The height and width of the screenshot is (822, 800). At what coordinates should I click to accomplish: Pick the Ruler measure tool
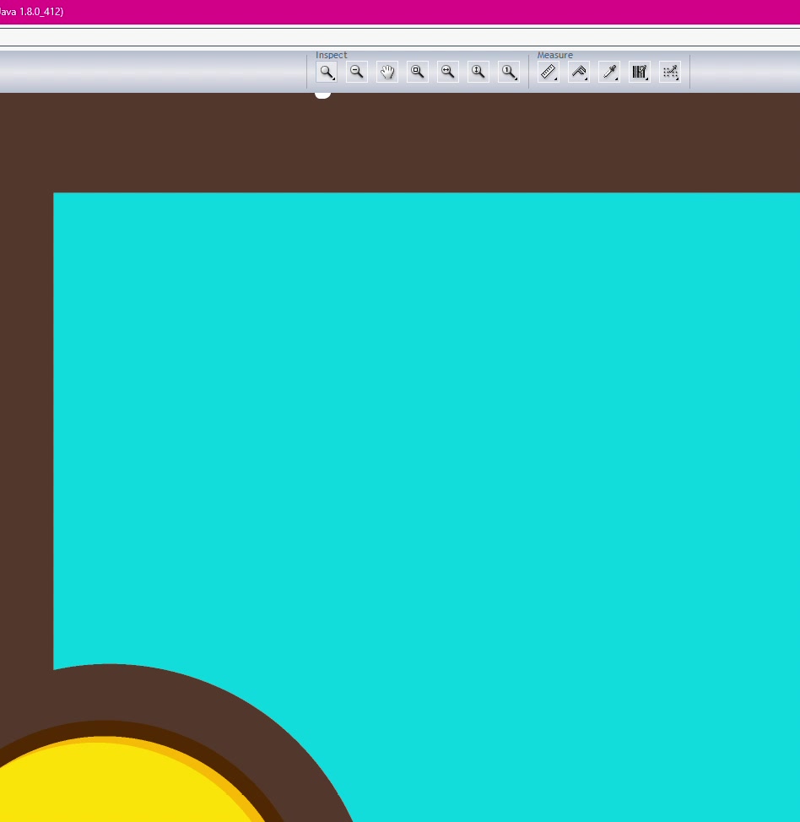548,72
